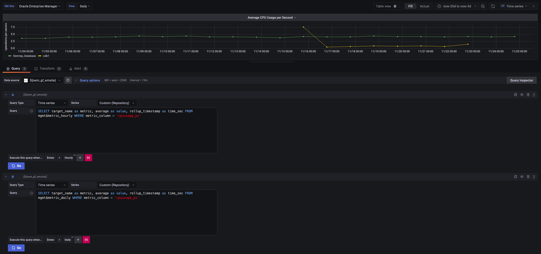Expand the Query options section
The height and width of the screenshot is (254, 541).
click(x=90, y=80)
